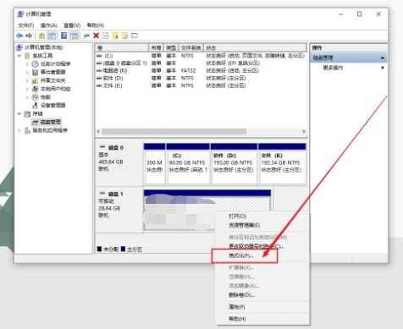
Task: Click the volume list right scroll arrow
Action: [x=304, y=132]
